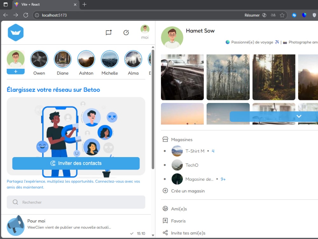The image size is (318, 239).
Task: Click the Shazam extension icon
Action: 294,15
